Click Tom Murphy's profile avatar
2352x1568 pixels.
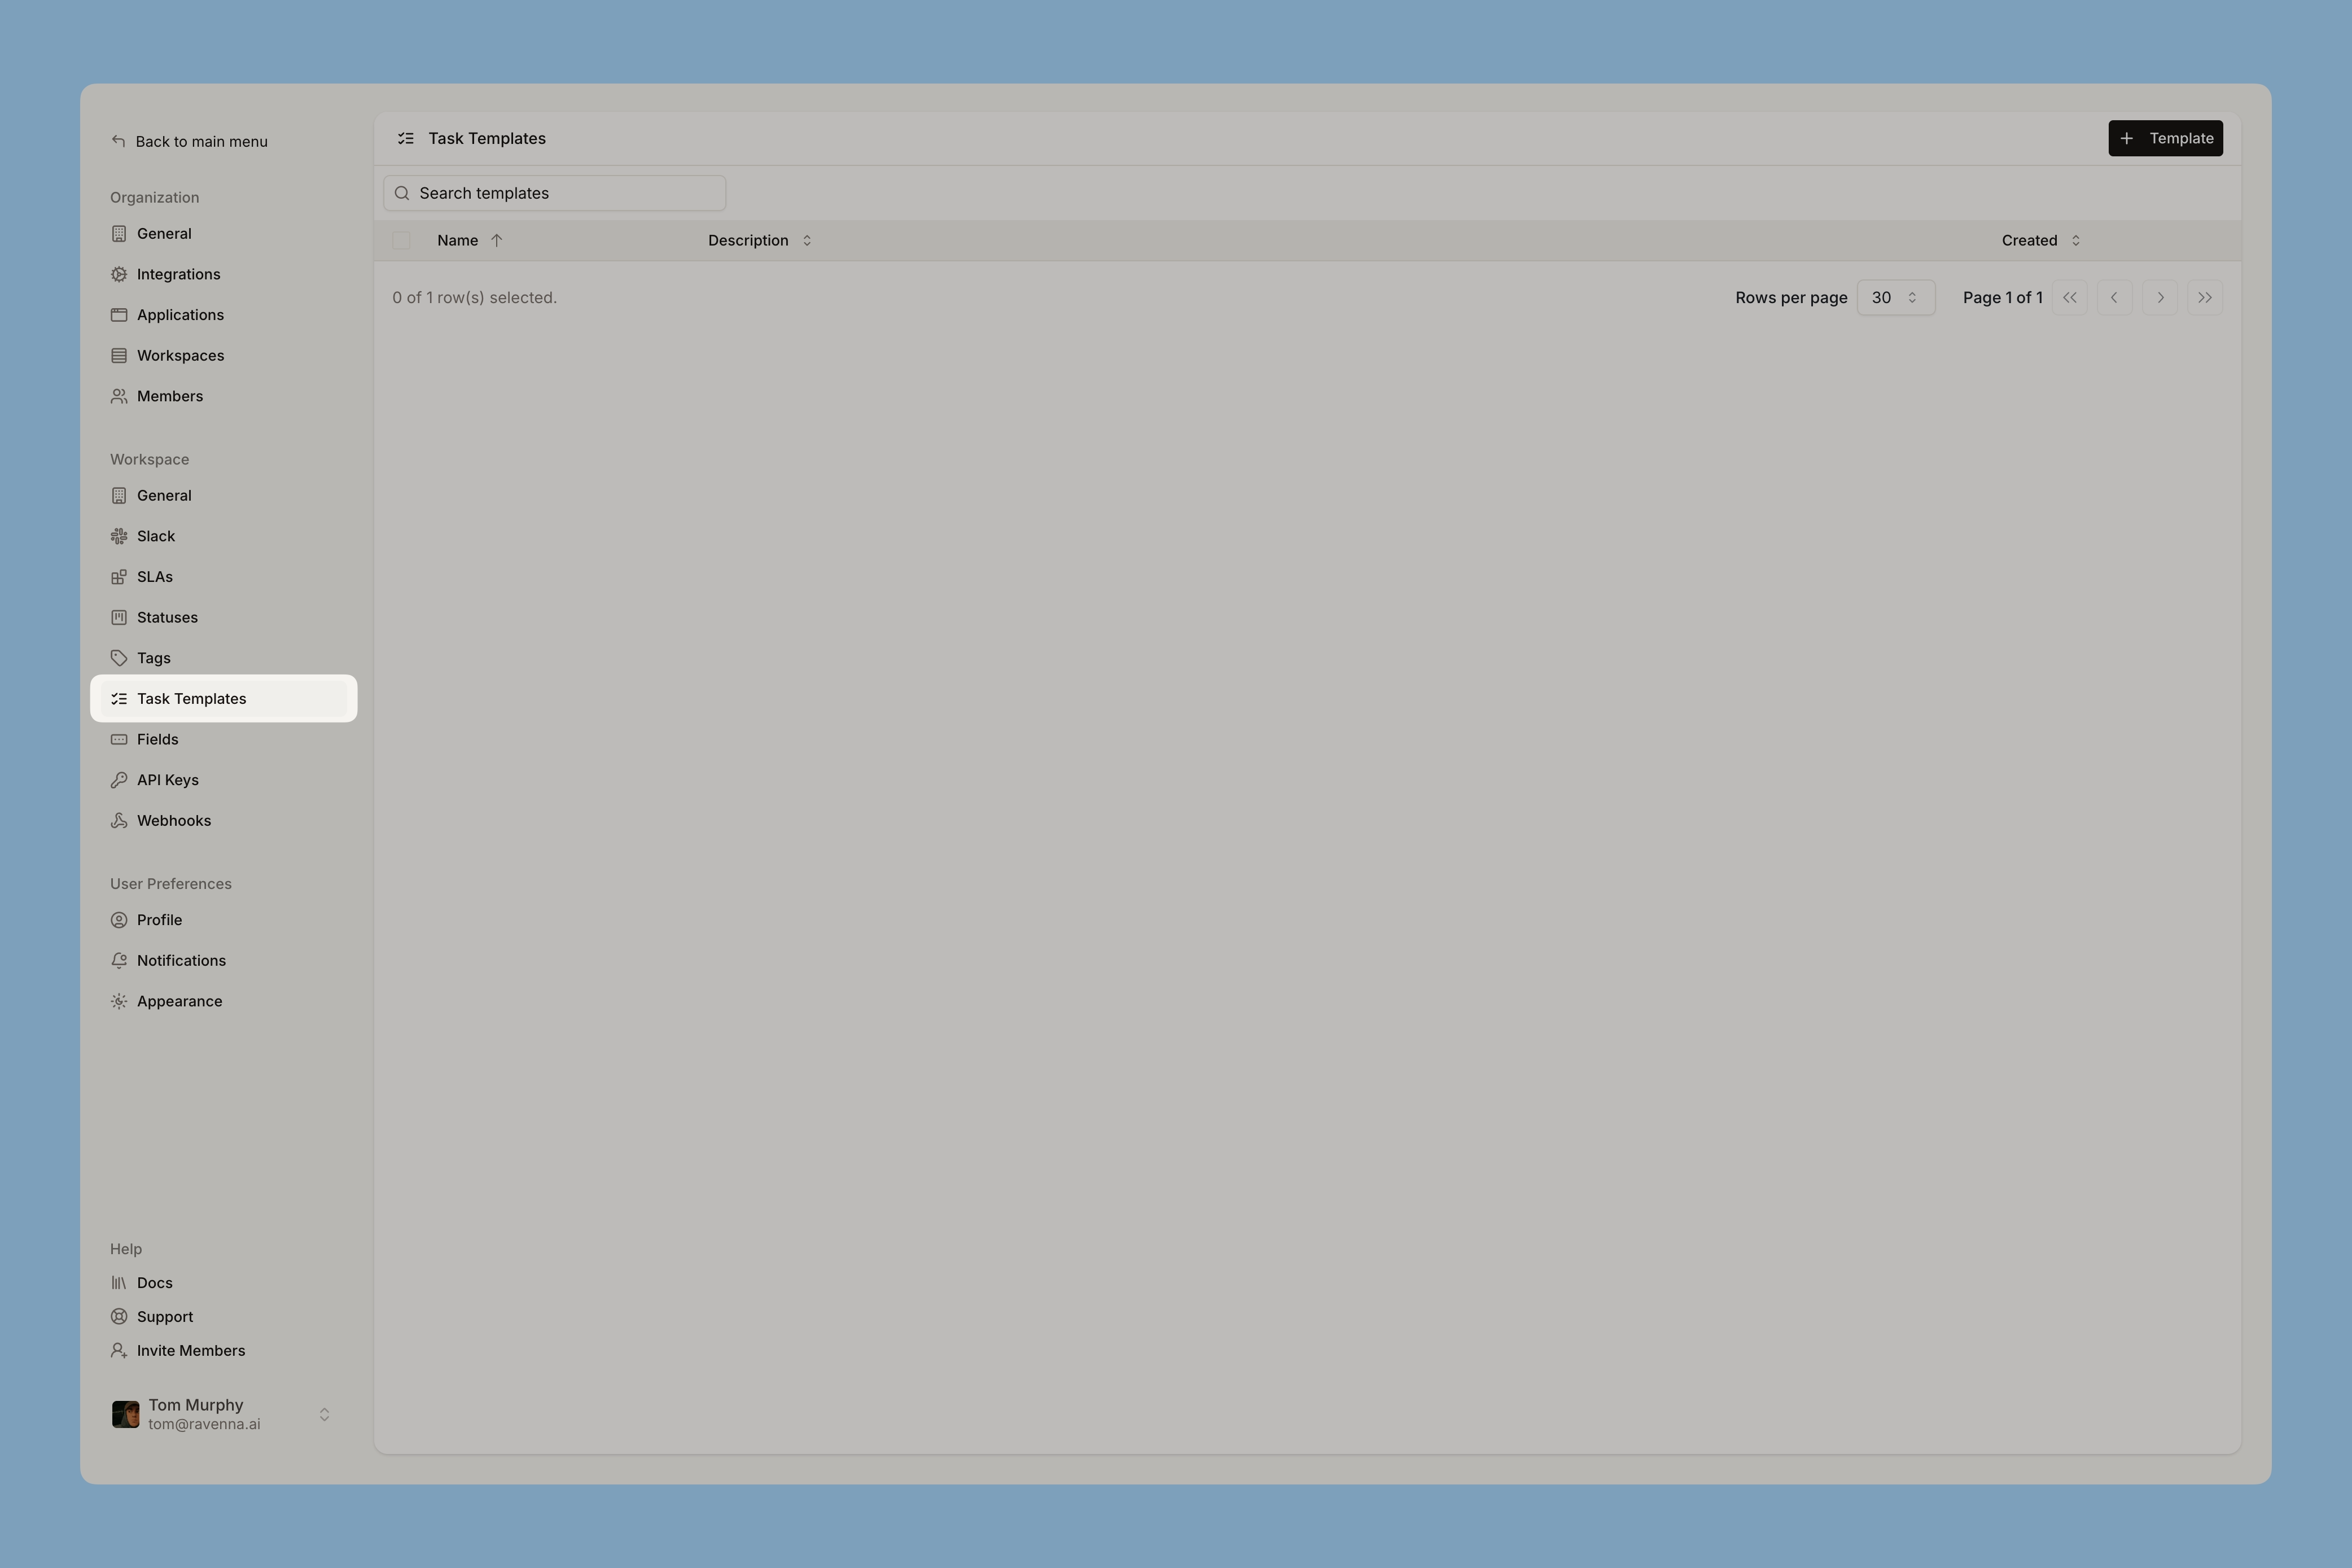(126, 1414)
